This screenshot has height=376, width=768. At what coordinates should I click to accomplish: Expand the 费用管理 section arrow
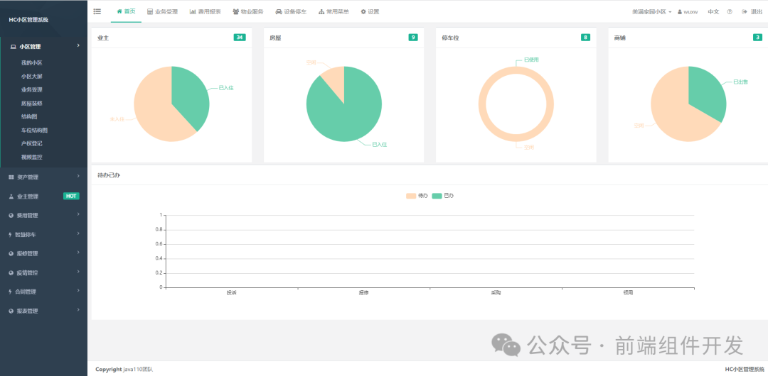pos(78,215)
